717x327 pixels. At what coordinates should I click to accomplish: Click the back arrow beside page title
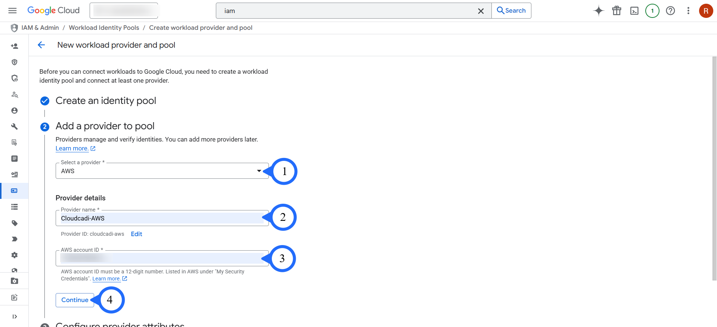(41, 45)
